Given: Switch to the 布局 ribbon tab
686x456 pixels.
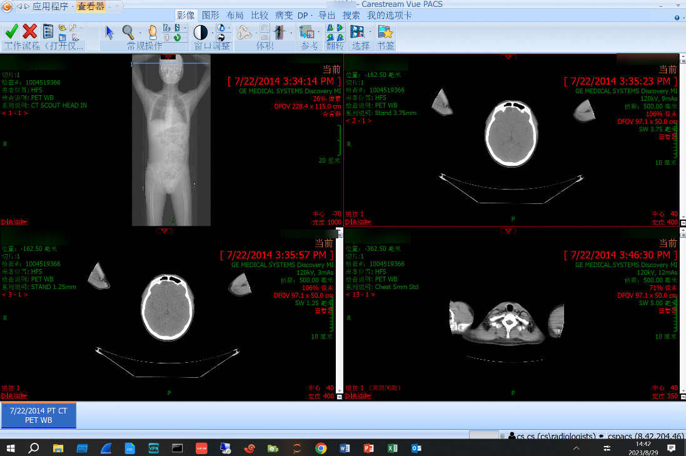Looking at the screenshot, I should [x=235, y=15].
